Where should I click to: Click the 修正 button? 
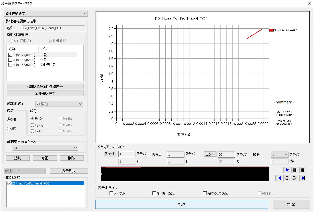tap(45, 158)
